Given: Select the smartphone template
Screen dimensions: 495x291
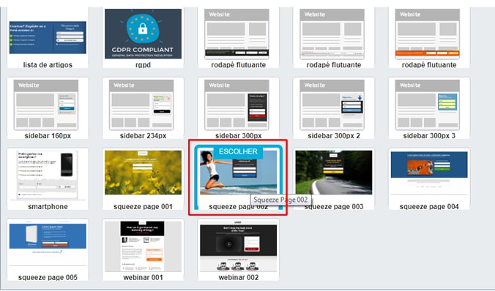Looking at the screenshot, I should pyautogui.click(x=48, y=178).
